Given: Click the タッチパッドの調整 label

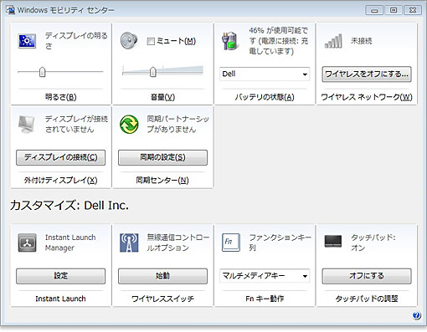Looking at the screenshot, I should pyautogui.click(x=367, y=299).
